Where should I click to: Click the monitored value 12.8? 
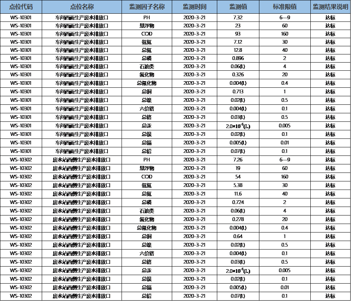(238, 50)
